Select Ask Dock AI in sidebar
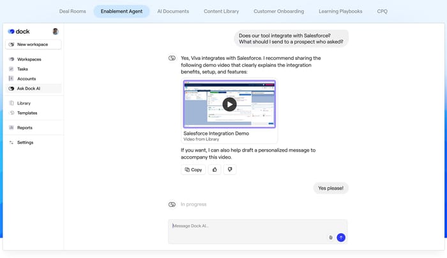Image resolution: width=447 pixels, height=258 pixels. coord(30,88)
